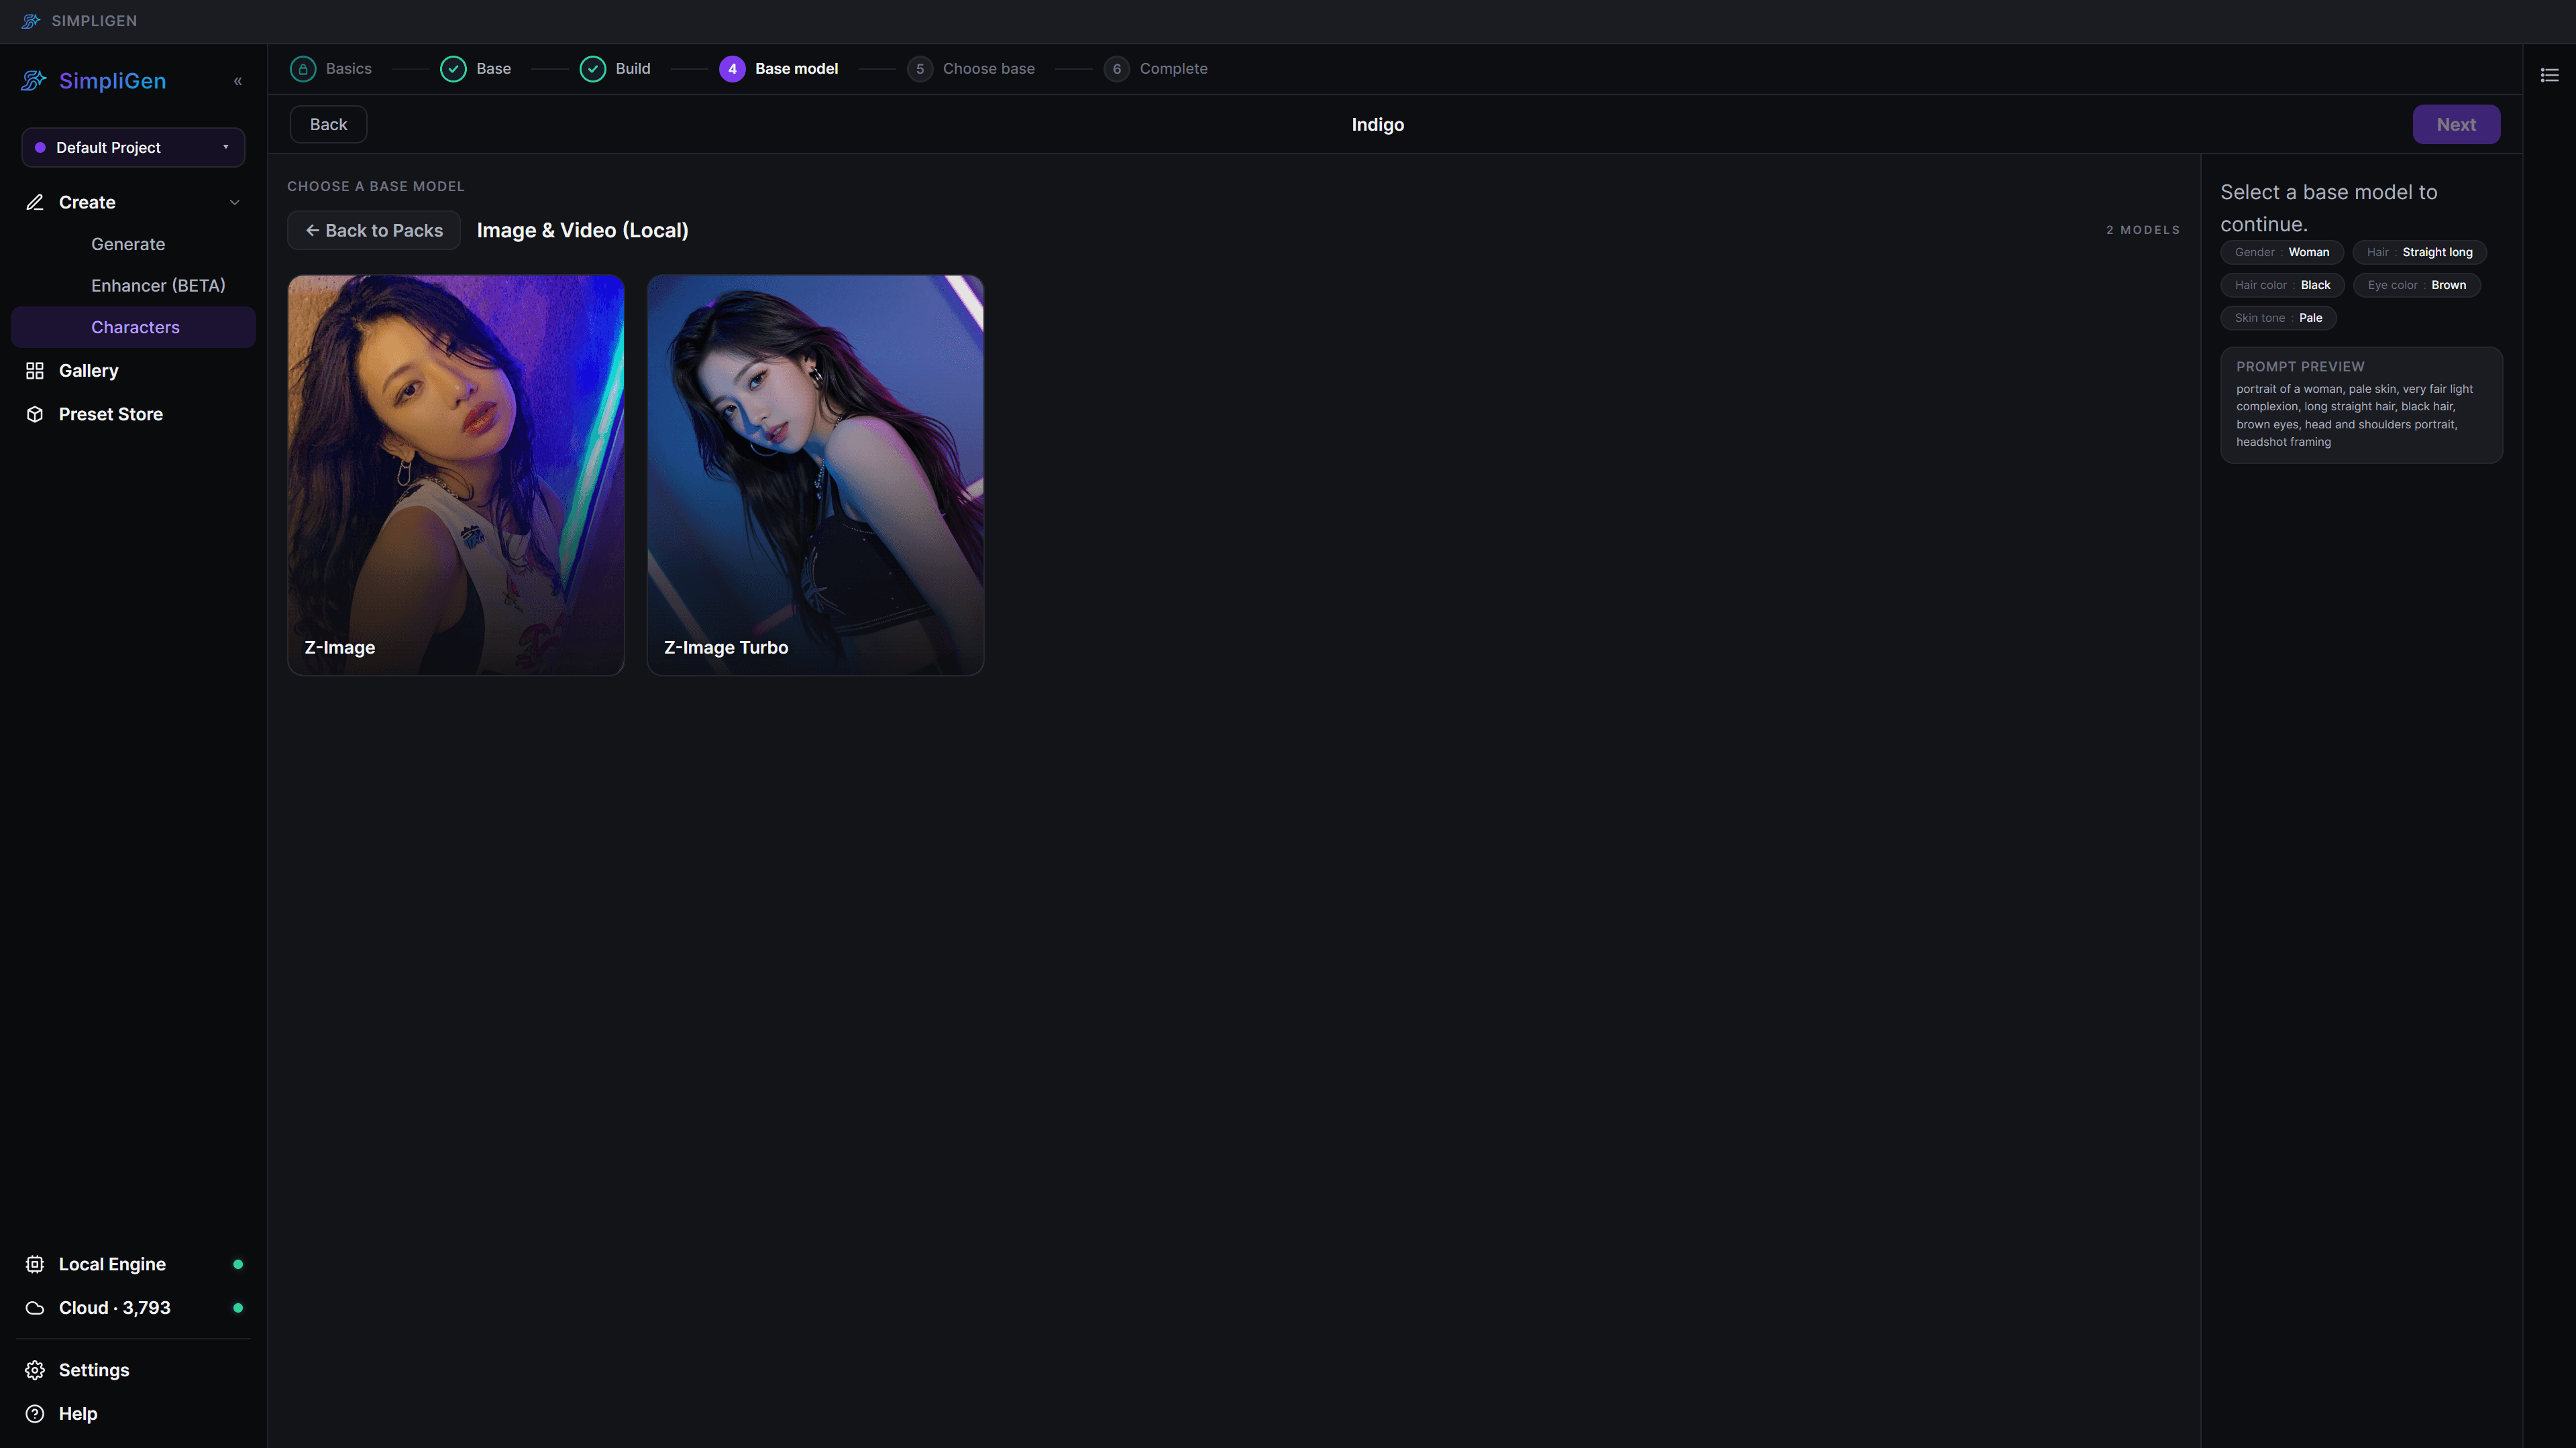Screen dimensions: 2576x1448
Task: Click the Gender Woman tag
Action: click(2282, 253)
